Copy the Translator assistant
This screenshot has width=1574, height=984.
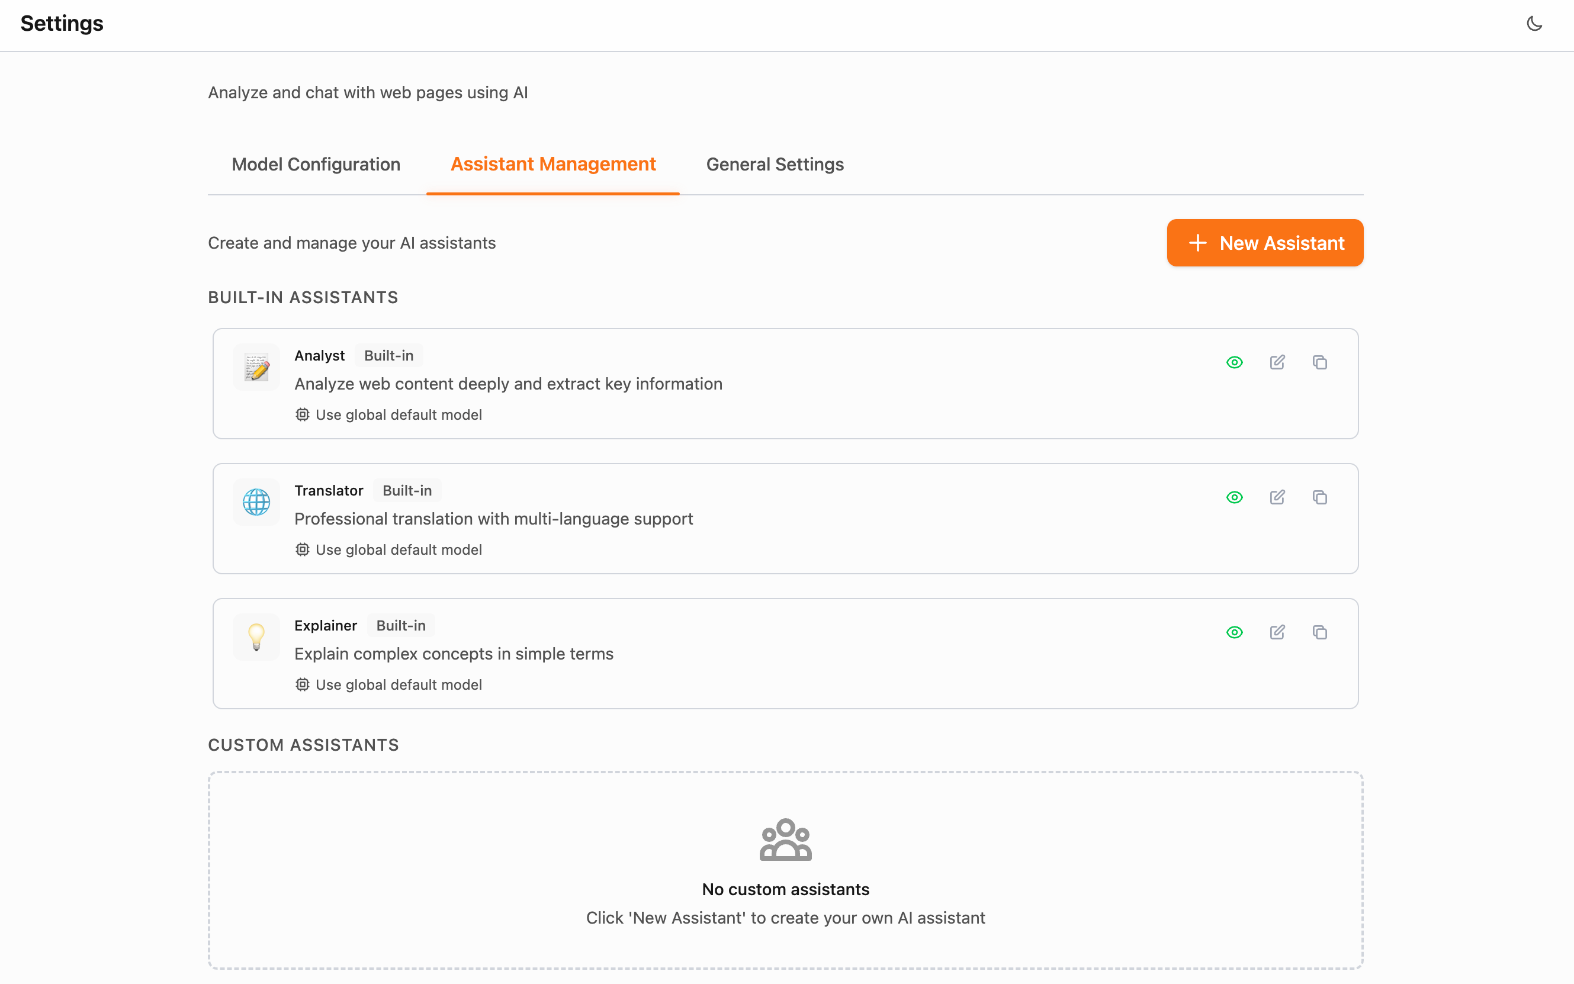point(1319,497)
